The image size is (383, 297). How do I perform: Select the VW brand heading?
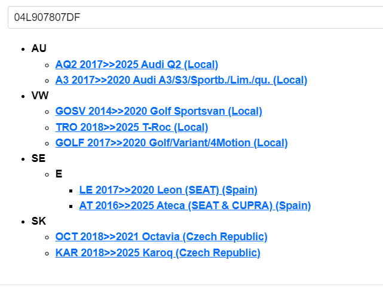coord(40,96)
